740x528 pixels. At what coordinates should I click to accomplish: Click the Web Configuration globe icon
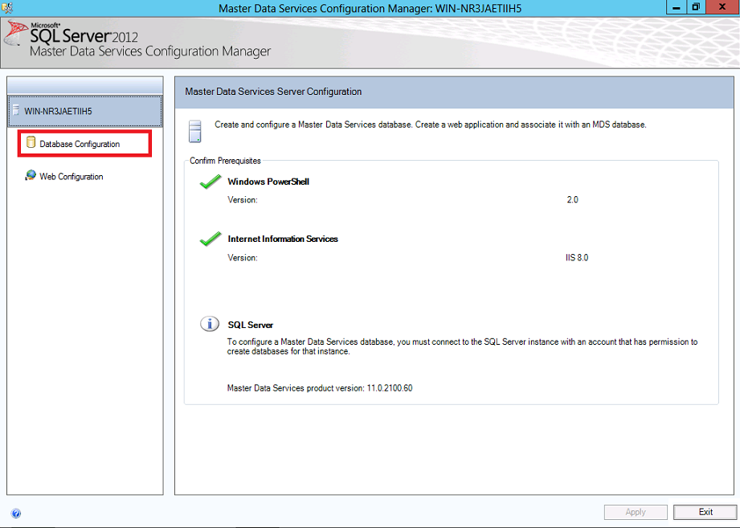[x=31, y=175]
